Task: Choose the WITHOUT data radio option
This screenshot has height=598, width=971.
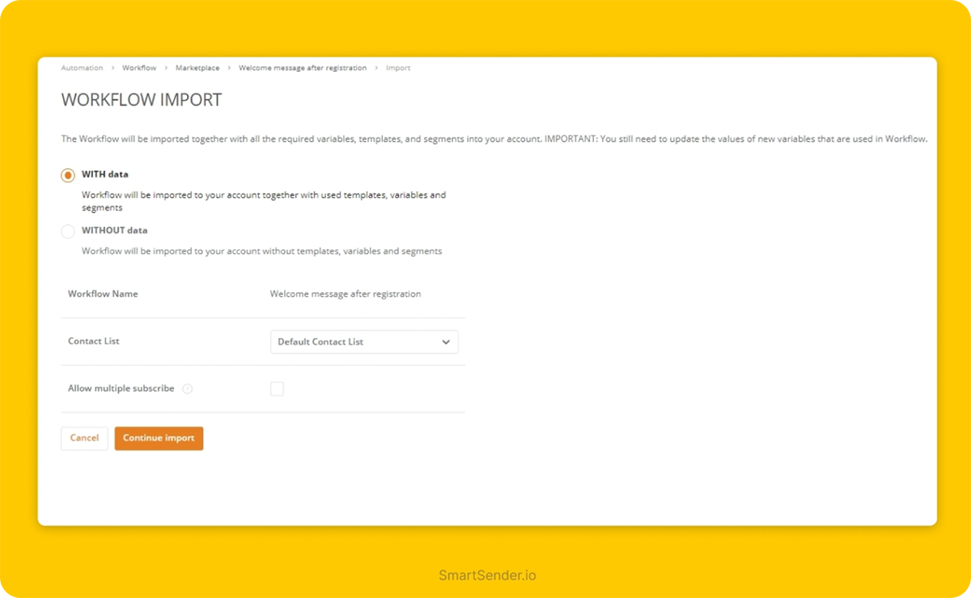Action: (68, 231)
